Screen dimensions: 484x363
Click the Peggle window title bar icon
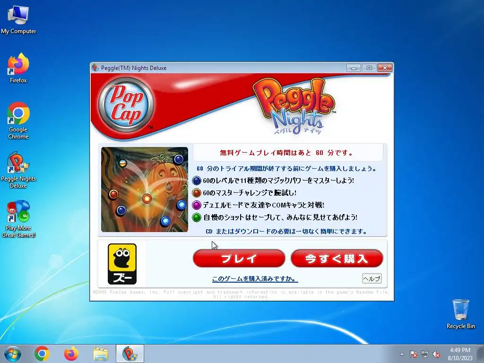click(95, 68)
